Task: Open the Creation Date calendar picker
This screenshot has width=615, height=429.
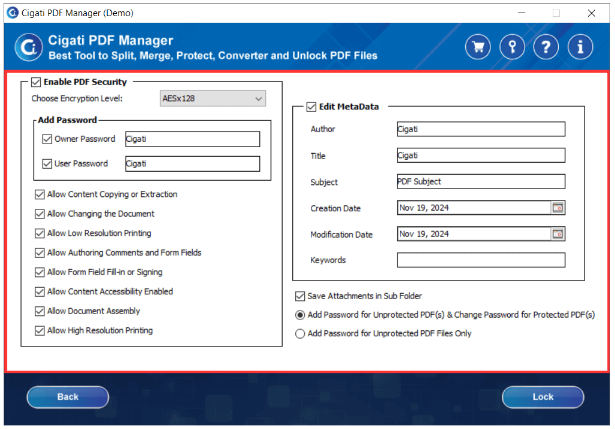Action: (558, 208)
